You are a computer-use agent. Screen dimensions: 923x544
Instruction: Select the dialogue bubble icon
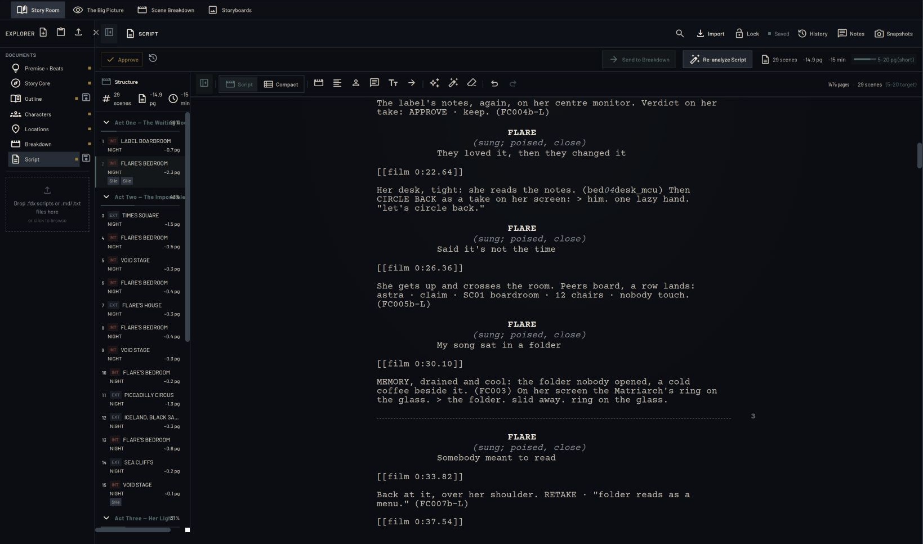point(374,83)
